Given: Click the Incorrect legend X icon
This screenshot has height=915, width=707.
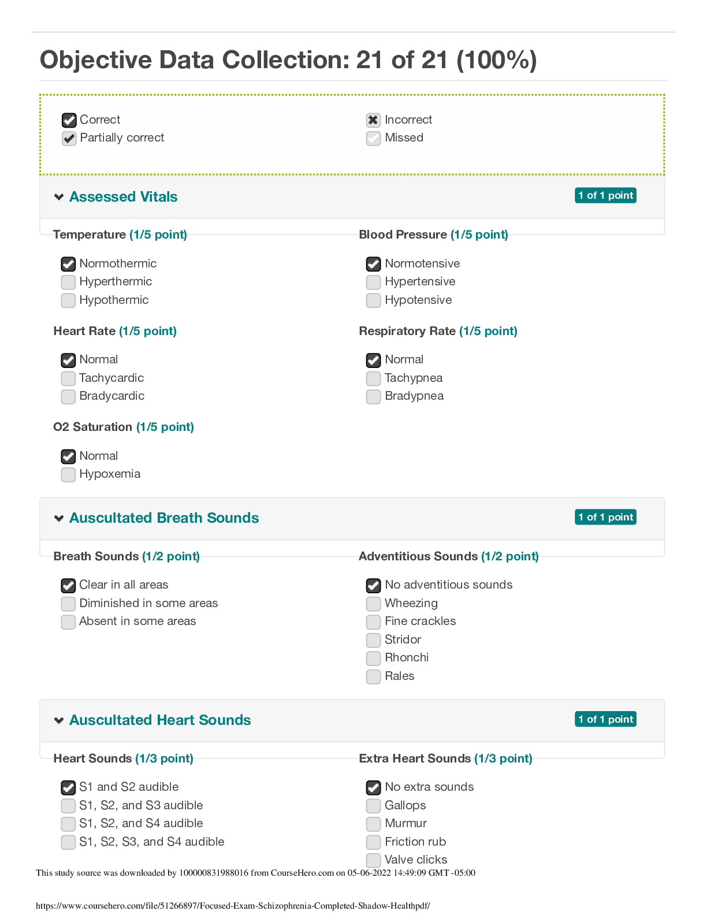Looking at the screenshot, I should tap(374, 120).
